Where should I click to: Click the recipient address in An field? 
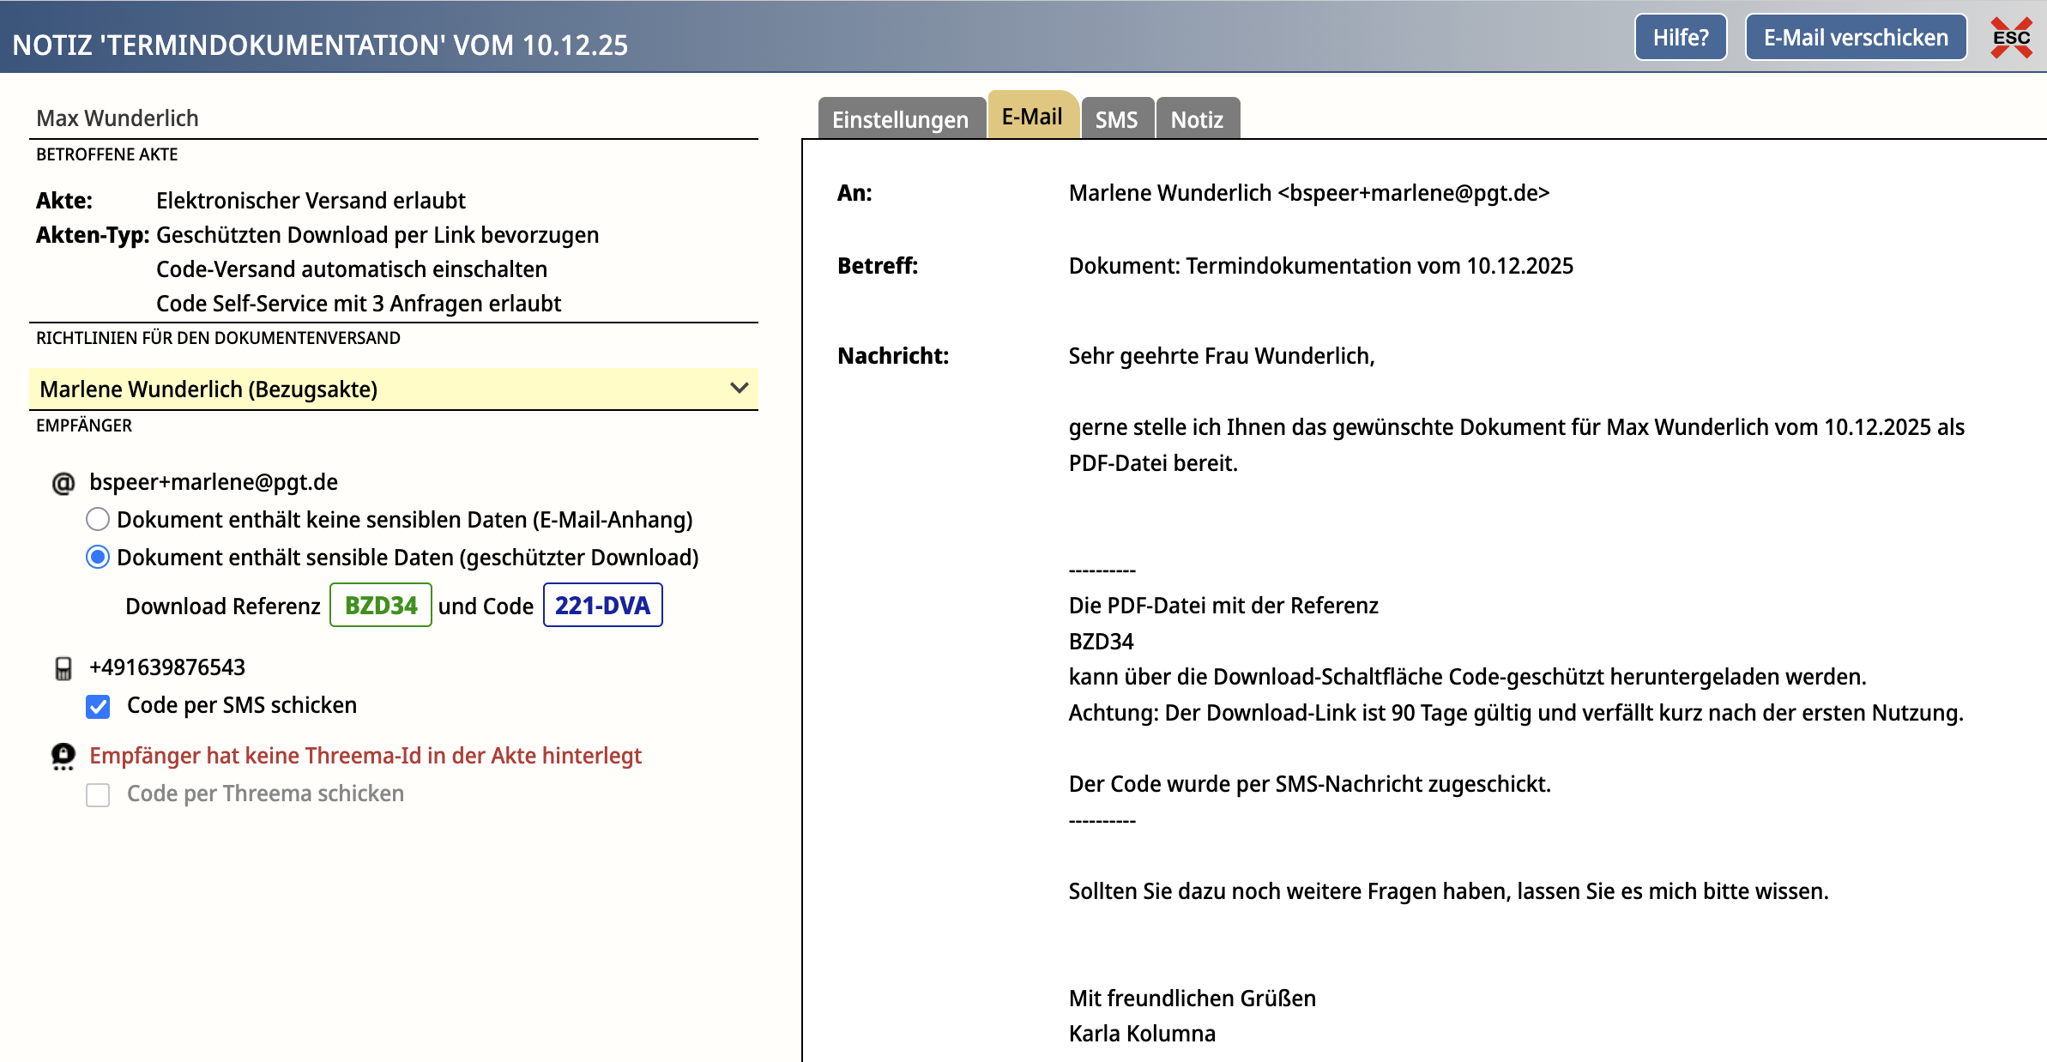tap(1308, 193)
